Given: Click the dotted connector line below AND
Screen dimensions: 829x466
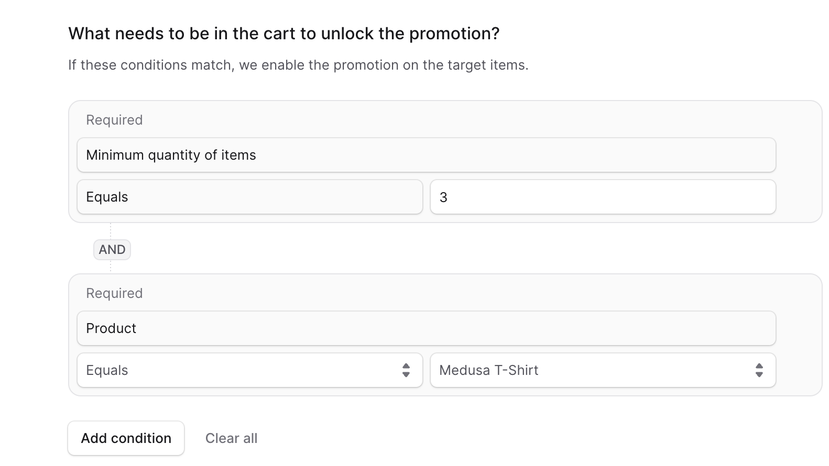Looking at the screenshot, I should 111,267.
